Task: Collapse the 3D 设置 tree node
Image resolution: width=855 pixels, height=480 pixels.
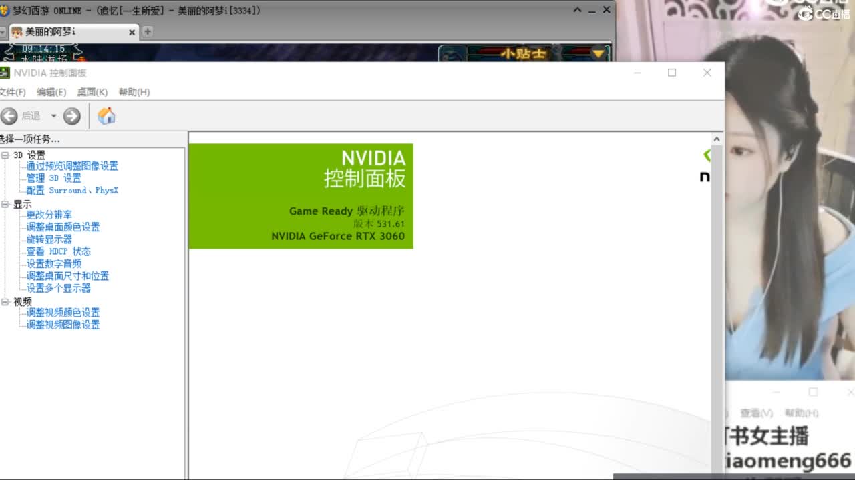Action: (5, 155)
